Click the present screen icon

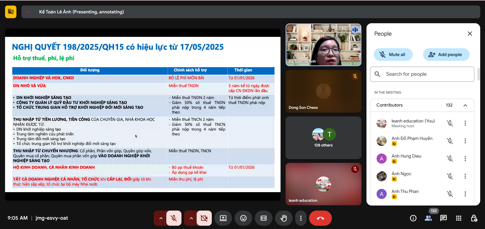[223, 218]
